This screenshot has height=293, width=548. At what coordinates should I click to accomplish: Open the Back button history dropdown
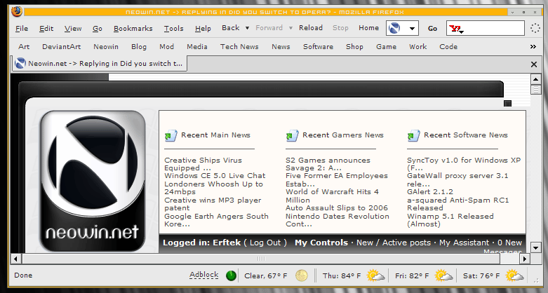pos(247,29)
